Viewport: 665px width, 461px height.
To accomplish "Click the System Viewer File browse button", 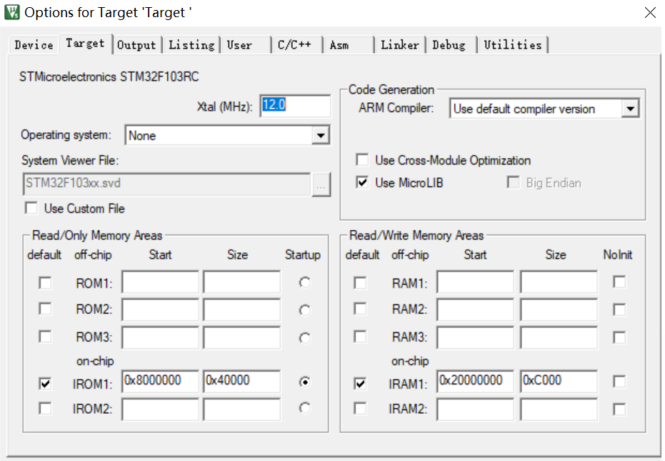I will tap(321, 184).
